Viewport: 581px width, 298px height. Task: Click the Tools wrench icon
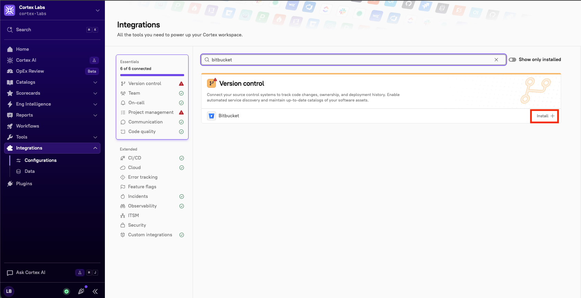click(10, 137)
